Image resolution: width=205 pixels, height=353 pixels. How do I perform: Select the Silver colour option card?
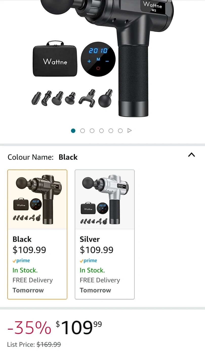click(x=105, y=234)
